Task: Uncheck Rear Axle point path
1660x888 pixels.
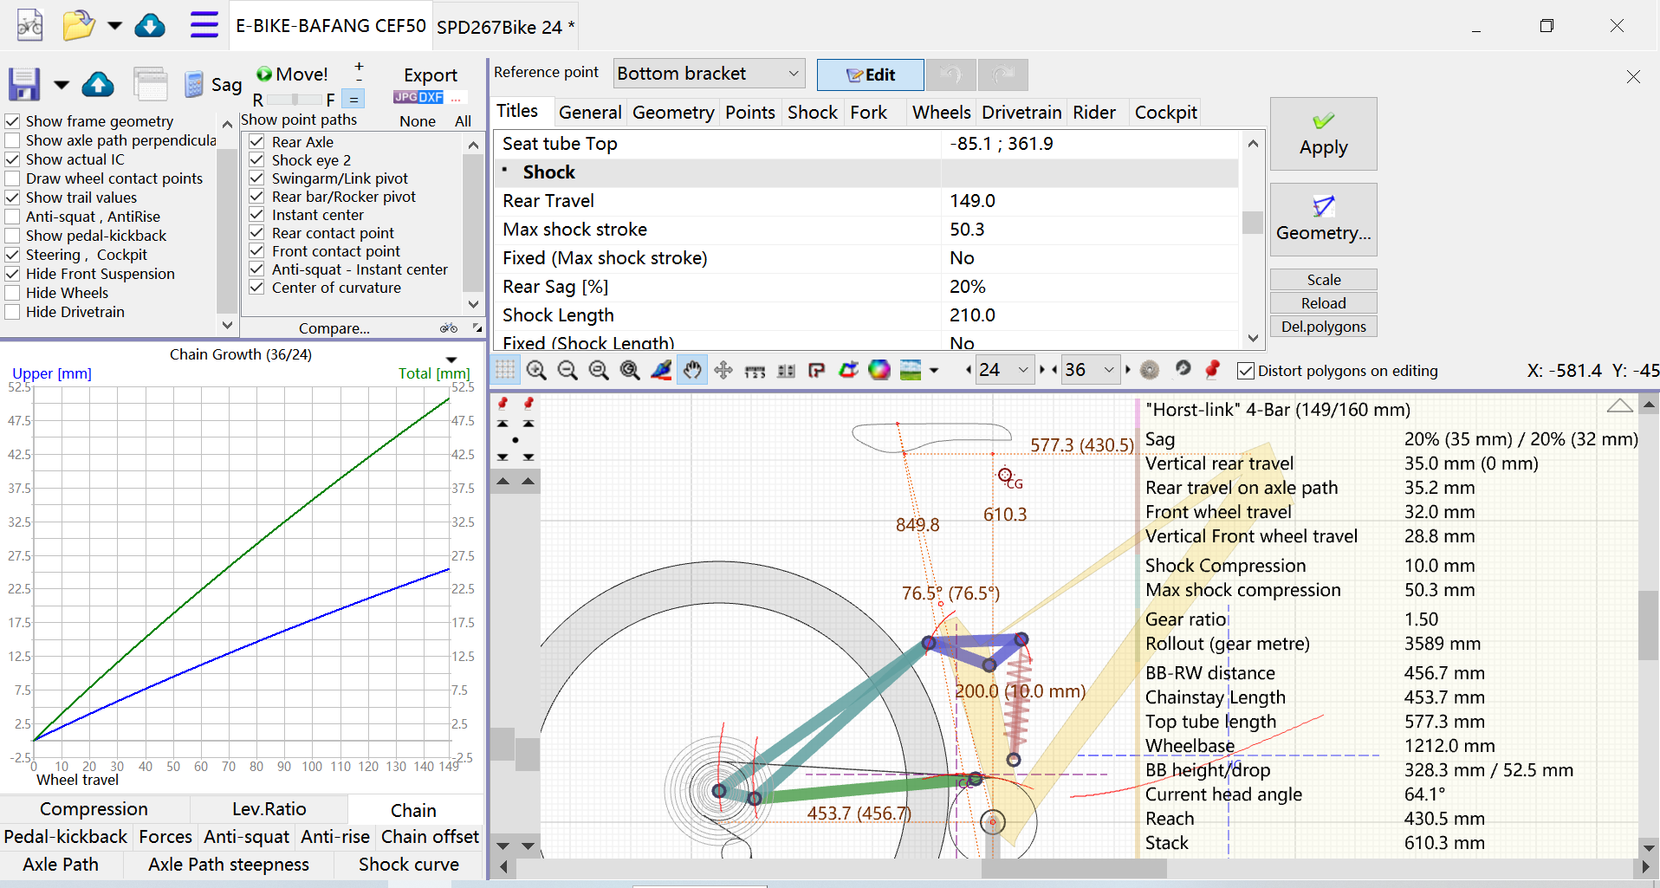Action: pos(256,142)
